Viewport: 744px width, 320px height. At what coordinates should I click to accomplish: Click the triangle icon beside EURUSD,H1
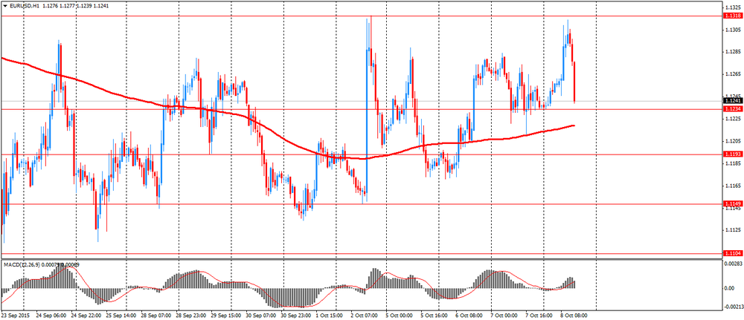pyautogui.click(x=4, y=6)
